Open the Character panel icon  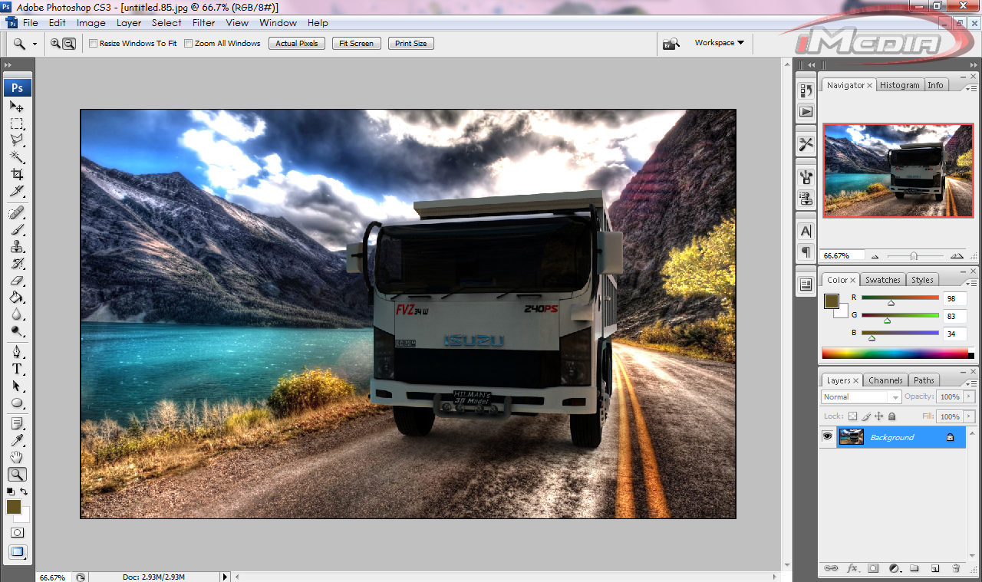[x=806, y=231]
